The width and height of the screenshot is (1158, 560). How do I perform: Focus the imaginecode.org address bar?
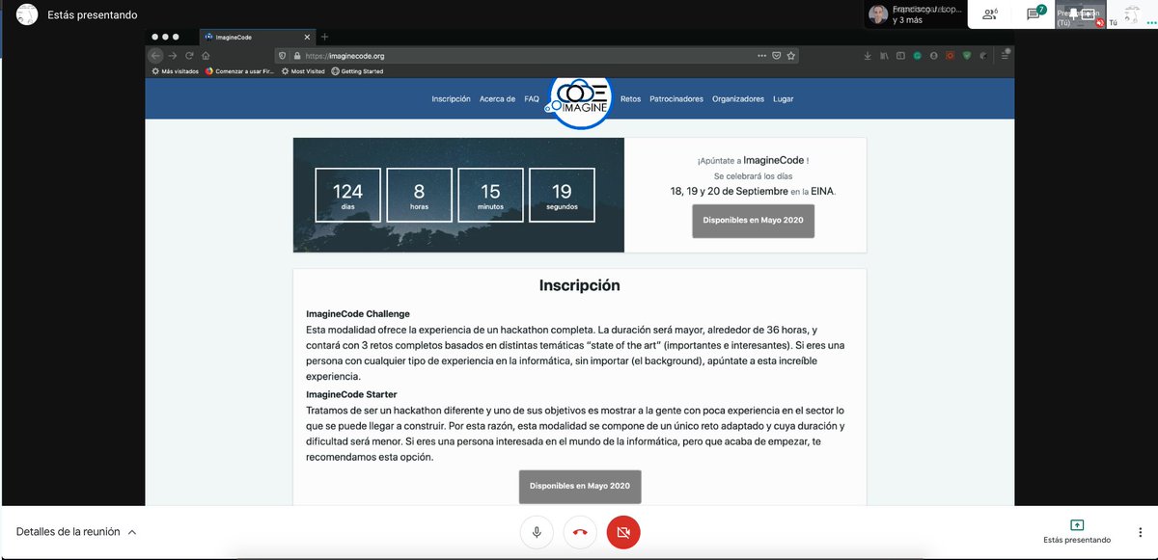pyautogui.click(x=538, y=56)
